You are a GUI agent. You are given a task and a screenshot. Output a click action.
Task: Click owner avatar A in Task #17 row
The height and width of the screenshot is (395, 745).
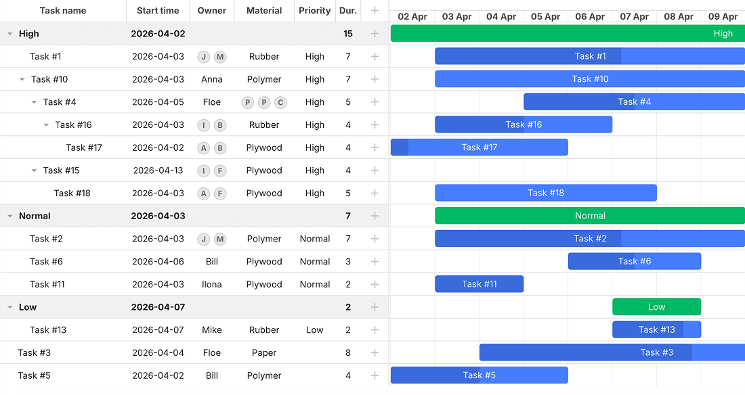tap(204, 148)
